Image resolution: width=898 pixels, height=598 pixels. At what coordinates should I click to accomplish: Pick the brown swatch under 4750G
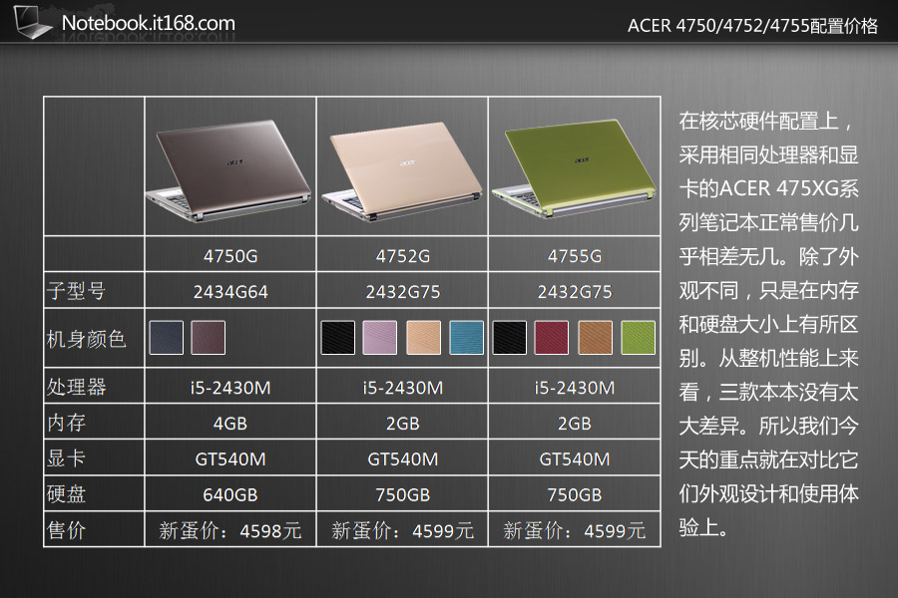[208, 338]
